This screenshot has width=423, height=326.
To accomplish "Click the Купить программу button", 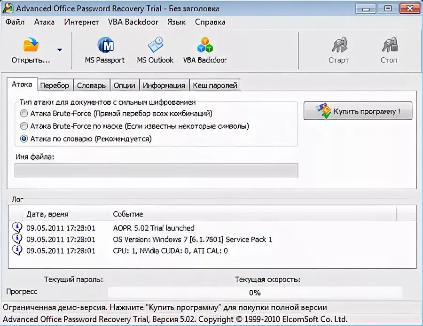I will [358, 111].
